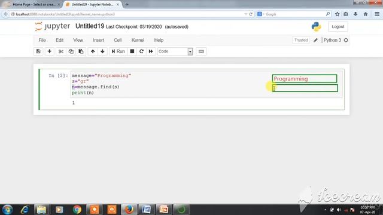Open the Firefox hamburger menu
Viewport: 383px width, 215px height.
tap(377, 14)
